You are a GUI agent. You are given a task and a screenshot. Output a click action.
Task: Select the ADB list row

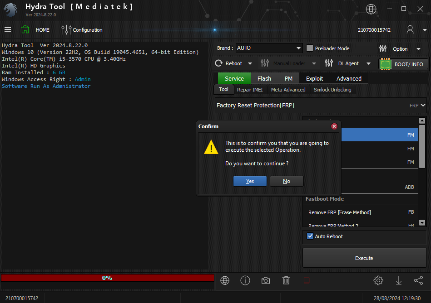point(380,187)
